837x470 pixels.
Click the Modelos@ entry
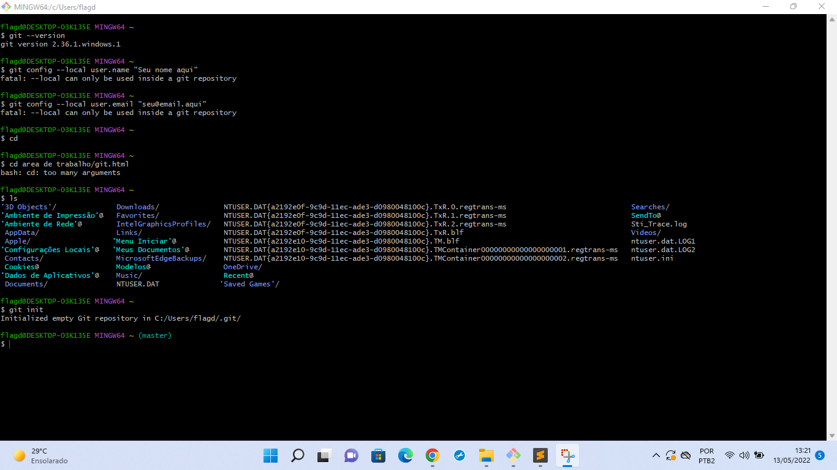coord(134,267)
